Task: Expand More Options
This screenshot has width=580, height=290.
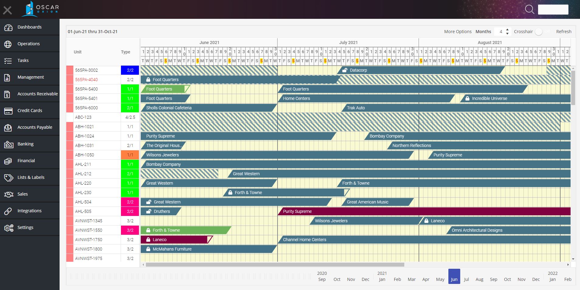Action: click(x=457, y=32)
